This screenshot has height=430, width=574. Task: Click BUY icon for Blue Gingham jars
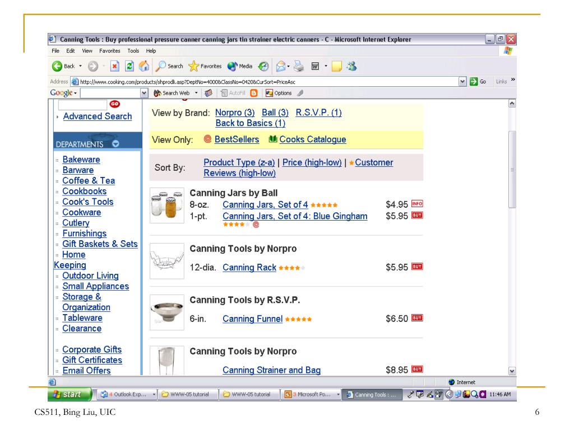click(x=417, y=216)
